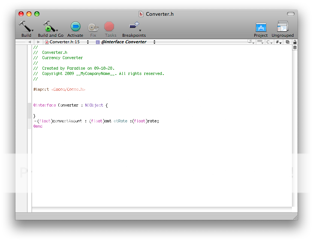The image size is (313, 241).
Task: Click the Breakpoints add icon
Action: [134, 25]
